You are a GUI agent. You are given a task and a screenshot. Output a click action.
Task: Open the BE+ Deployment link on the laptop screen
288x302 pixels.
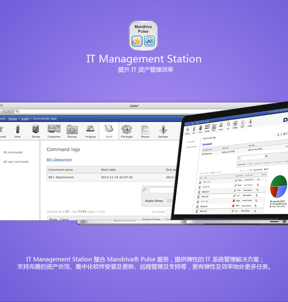[207, 144]
